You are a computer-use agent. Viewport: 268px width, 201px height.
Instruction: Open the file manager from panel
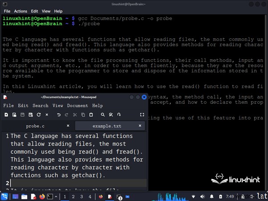[24, 197]
